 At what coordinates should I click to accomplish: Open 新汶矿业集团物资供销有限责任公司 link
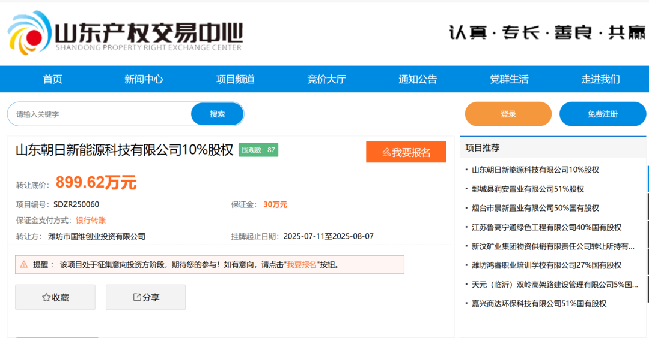(553, 246)
